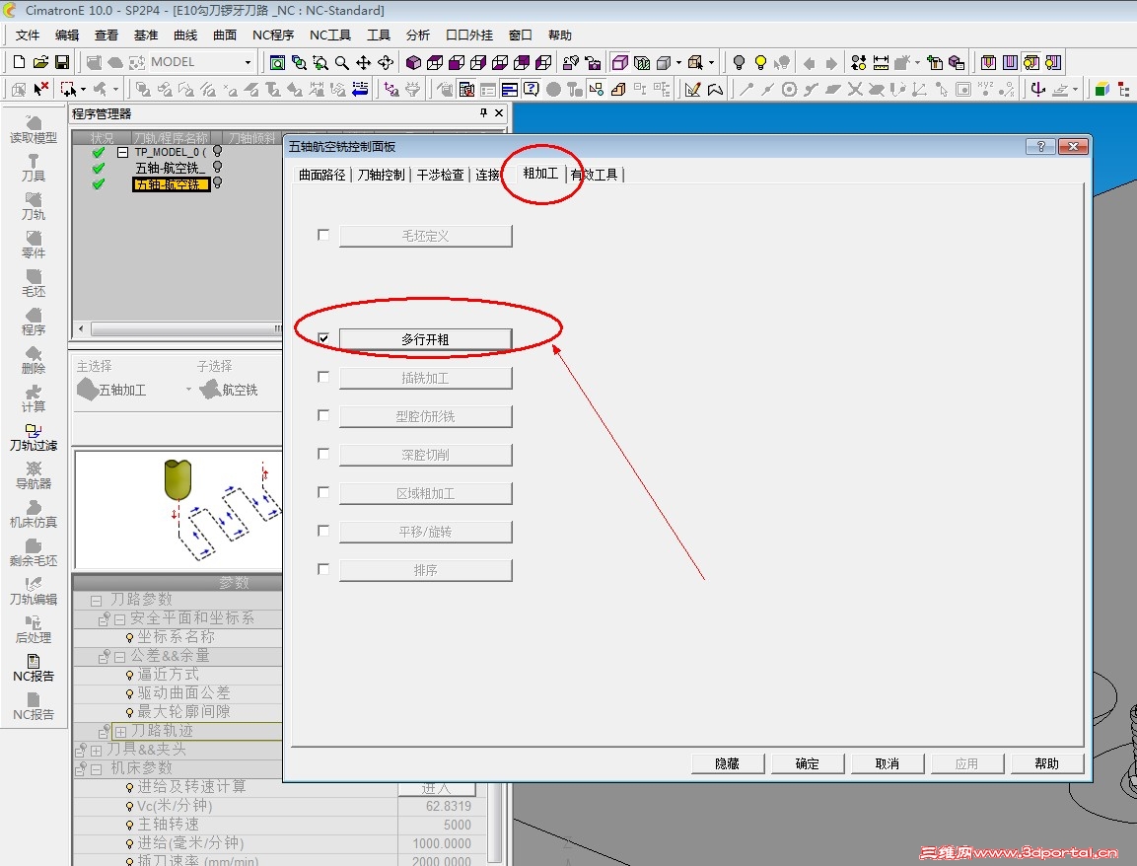Screen dimensions: 1137x866
Task: Switch to the 干涉检查 tab
Action: [x=440, y=175]
